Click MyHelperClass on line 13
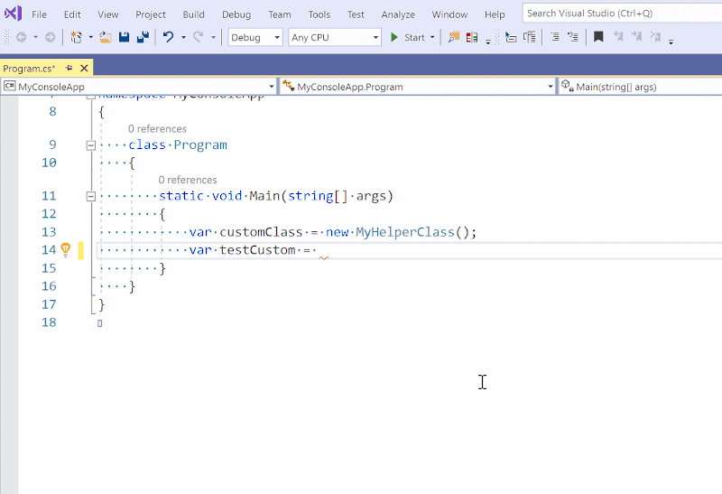This screenshot has height=494, width=722. pos(404,232)
